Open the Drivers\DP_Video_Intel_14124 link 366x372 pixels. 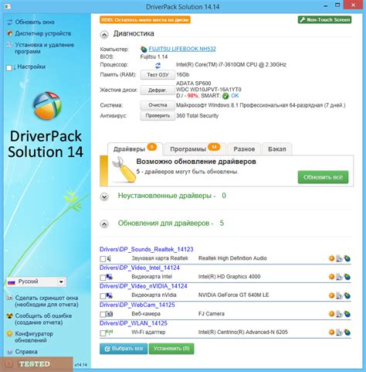tap(140, 268)
